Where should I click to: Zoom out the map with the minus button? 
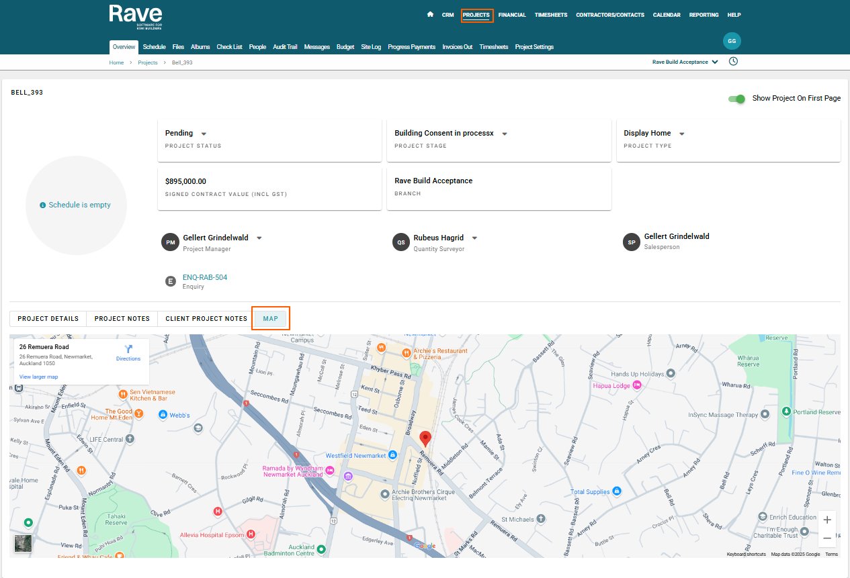point(827,538)
